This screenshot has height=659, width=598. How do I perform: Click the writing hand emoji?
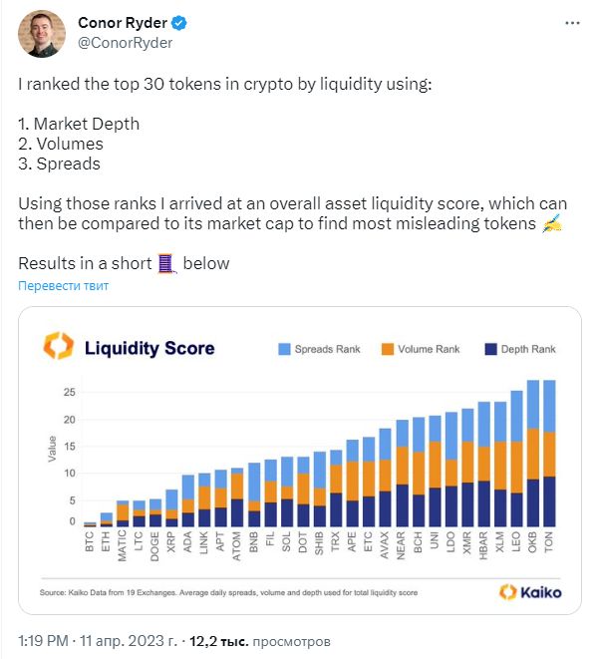click(552, 223)
